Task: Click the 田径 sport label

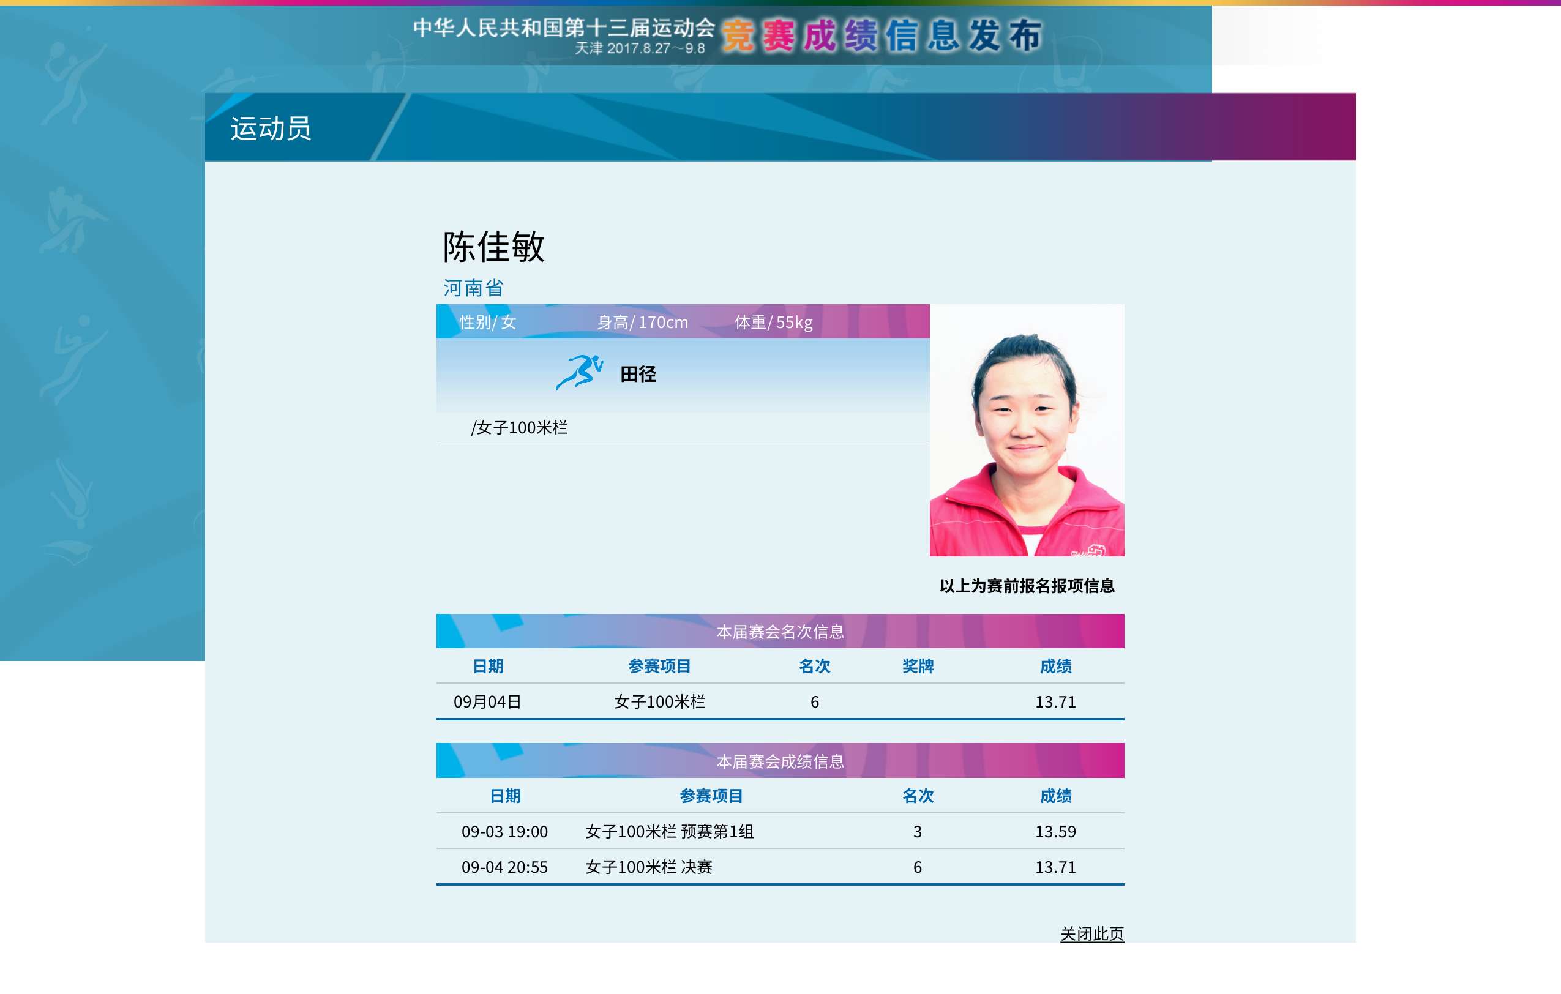Action: (x=638, y=375)
